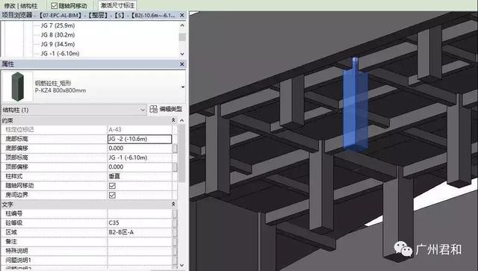Click the properties panel scrollbar thumb

(x=182, y=153)
